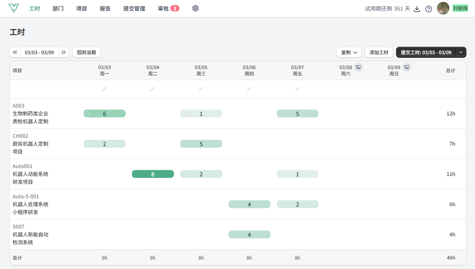Click the pencil icon under 03/07 Friday

click(x=298, y=89)
